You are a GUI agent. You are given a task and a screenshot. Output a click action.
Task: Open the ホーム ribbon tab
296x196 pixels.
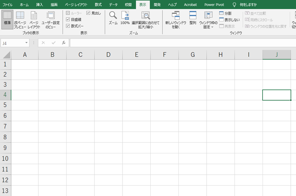point(24,5)
